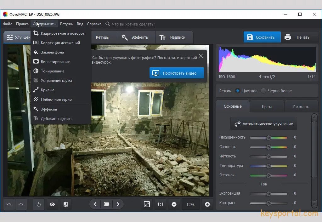Click the 12% zoom value field

pos(190,205)
